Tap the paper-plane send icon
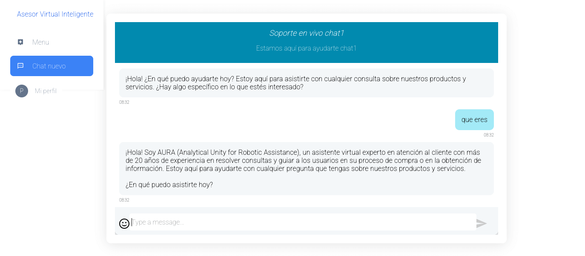The image size is (585, 256). [x=482, y=223]
